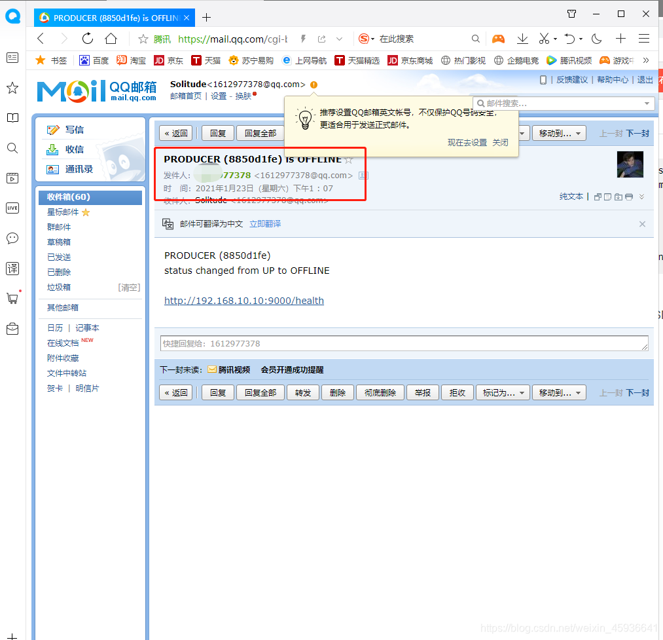Show more bookmarks via double chevron
Viewport: 663px width, 640px height.
pyautogui.click(x=646, y=60)
